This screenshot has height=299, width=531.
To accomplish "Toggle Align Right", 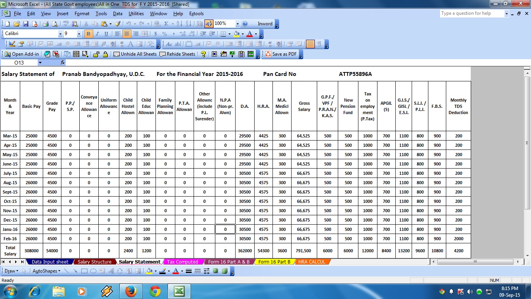I will [x=135, y=34].
